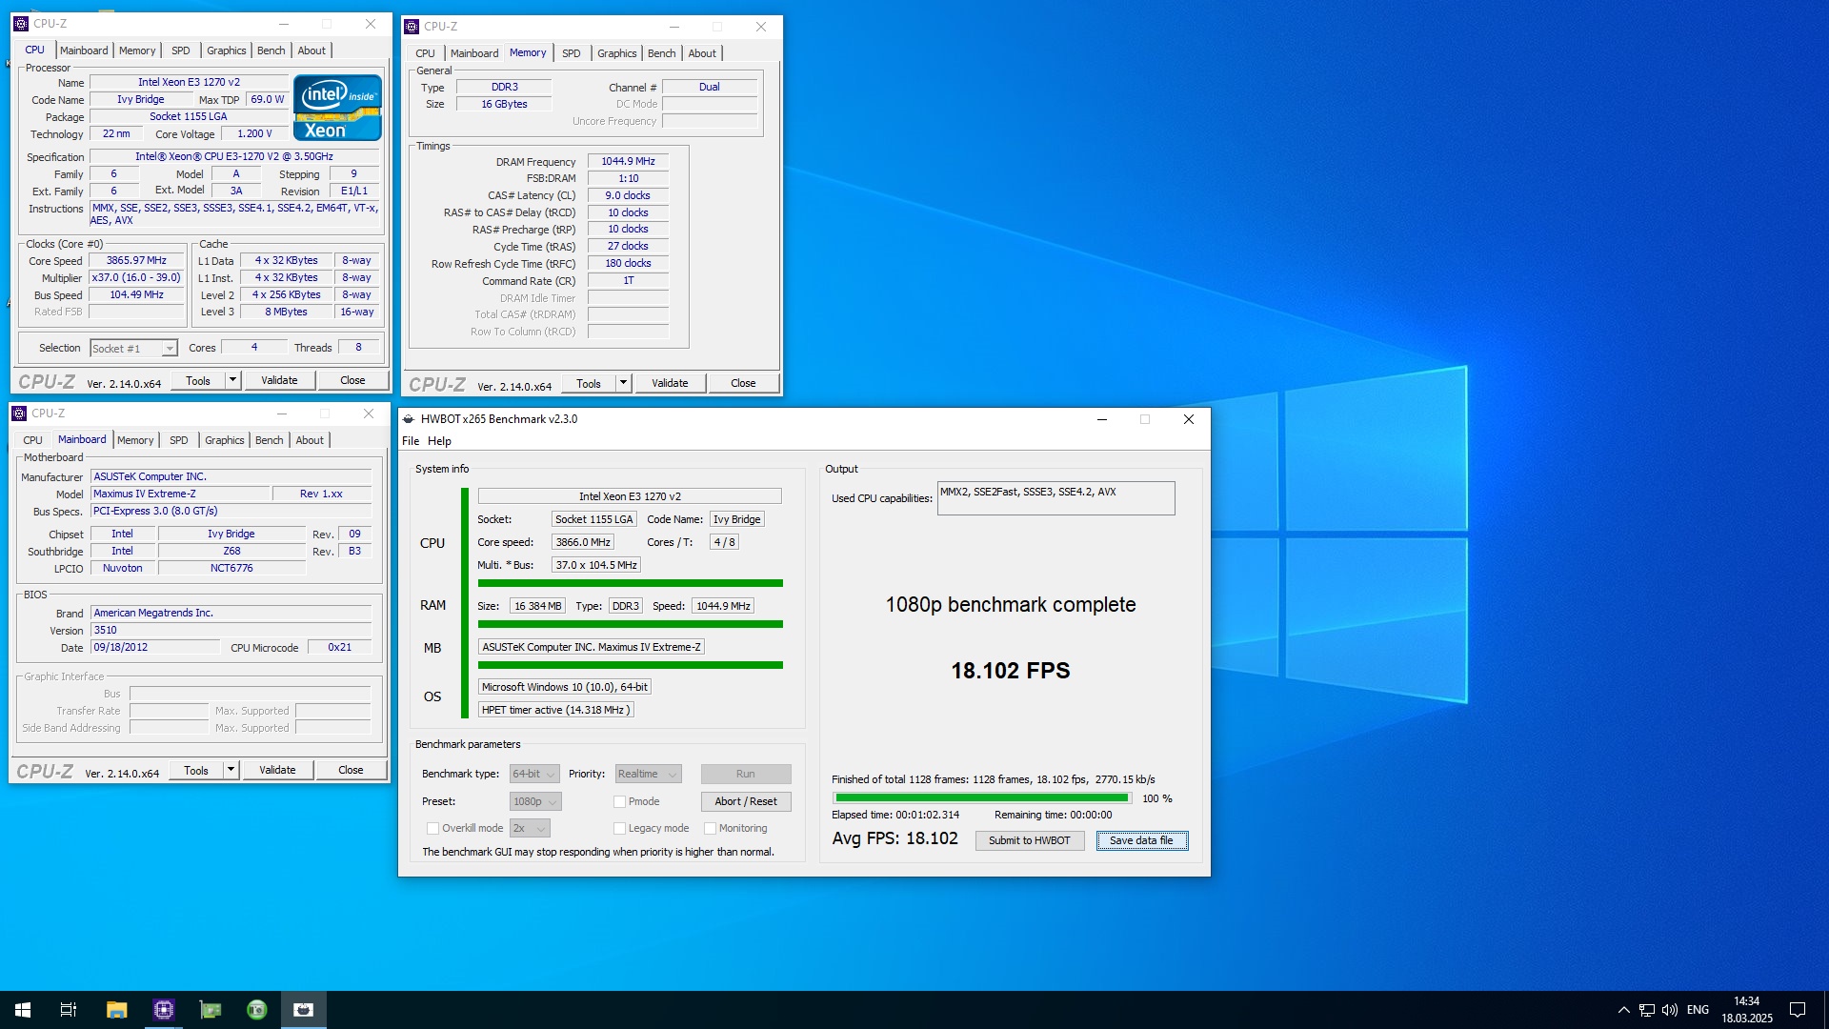Click Submit to HWBOT button
Image resolution: width=1829 pixels, height=1029 pixels.
(1029, 840)
